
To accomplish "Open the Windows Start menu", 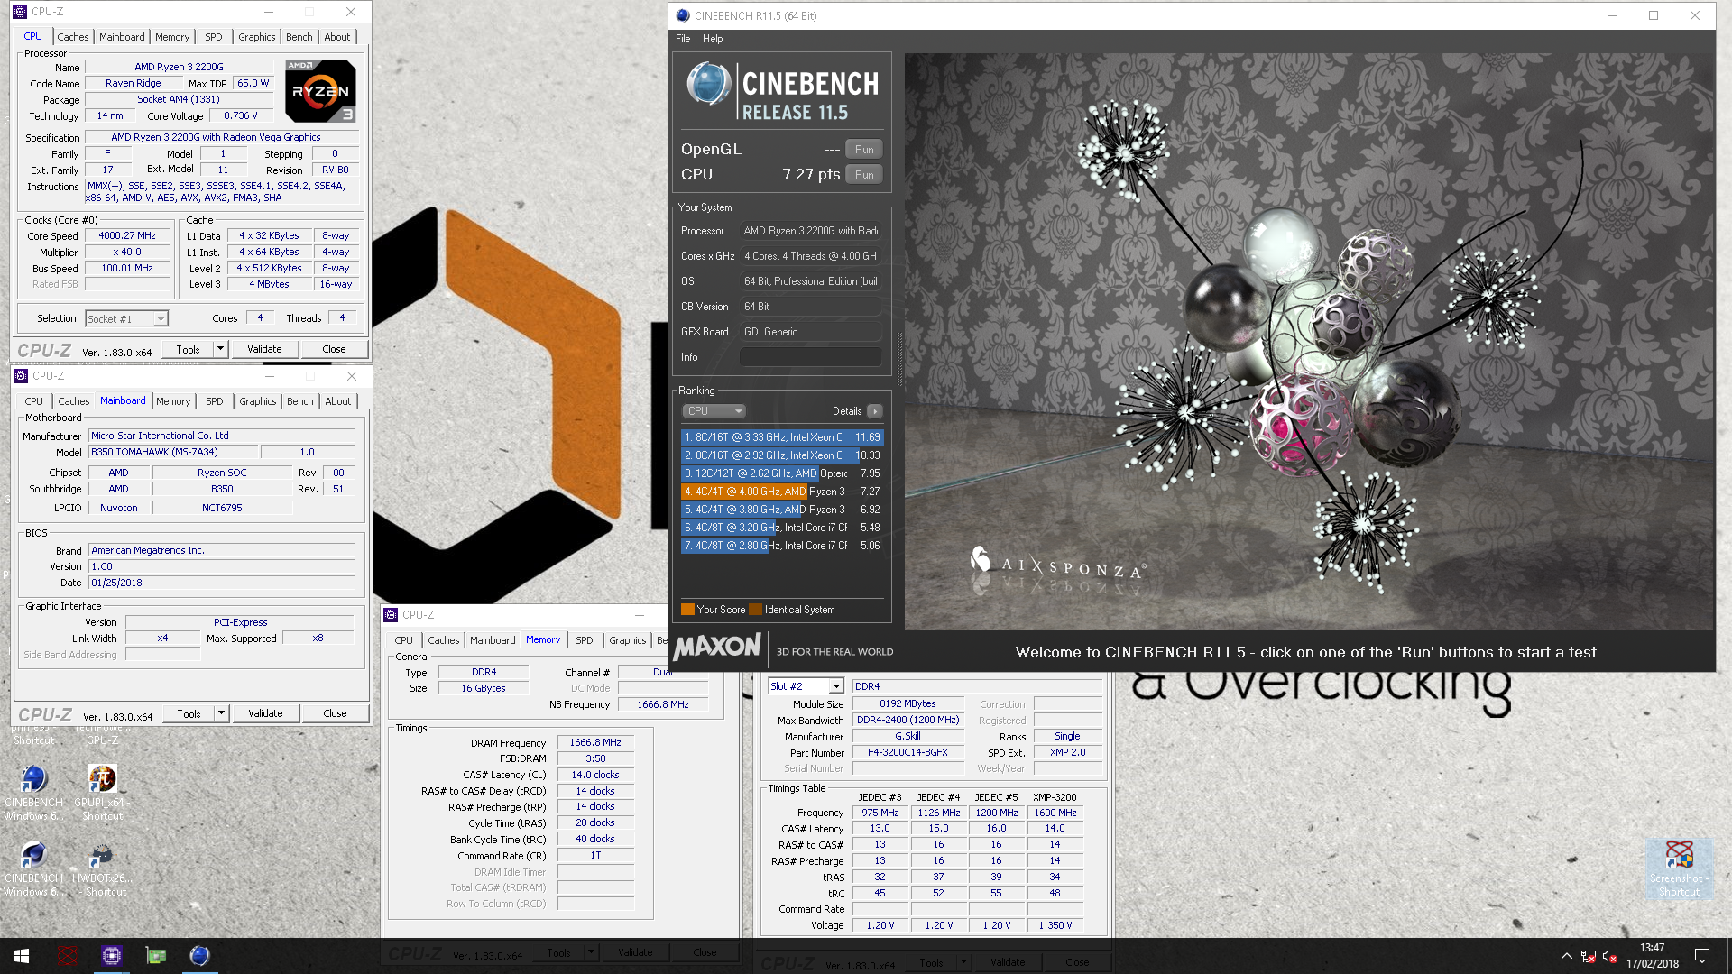I will point(22,956).
